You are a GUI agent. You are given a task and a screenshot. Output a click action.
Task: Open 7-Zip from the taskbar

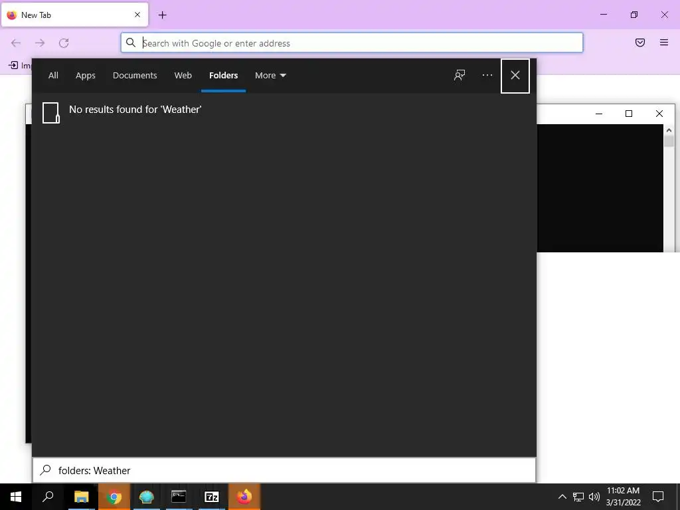click(212, 497)
